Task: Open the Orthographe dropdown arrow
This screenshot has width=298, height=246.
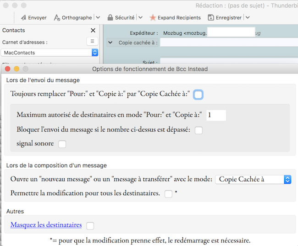Action: tap(98, 18)
